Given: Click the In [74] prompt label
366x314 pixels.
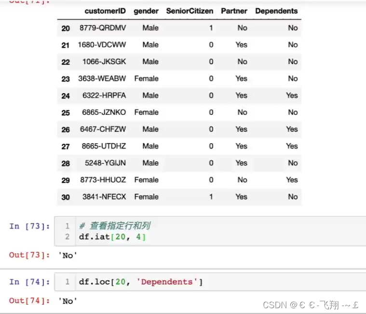Looking at the screenshot, I should click(x=29, y=282).
